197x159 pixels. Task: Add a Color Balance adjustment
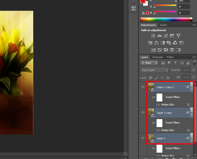coord(156,43)
